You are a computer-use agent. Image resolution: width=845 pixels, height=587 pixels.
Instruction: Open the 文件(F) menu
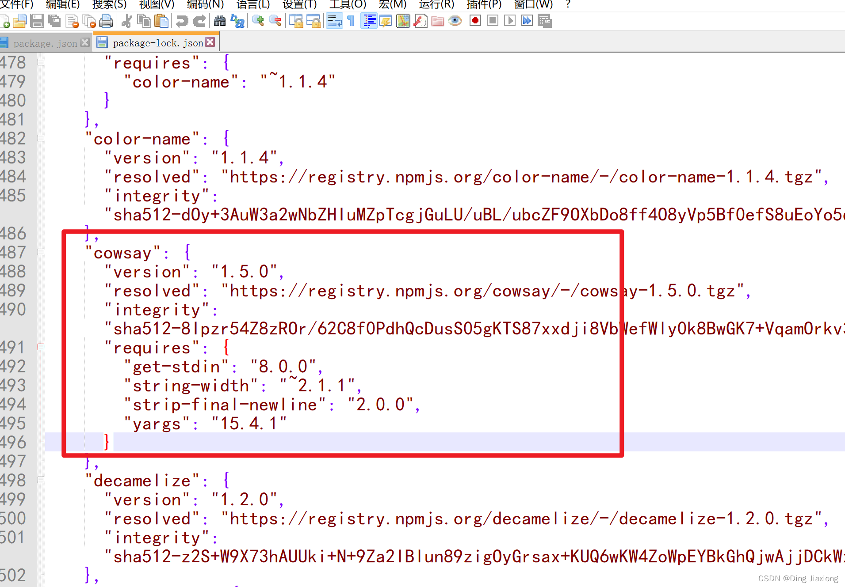point(16,5)
